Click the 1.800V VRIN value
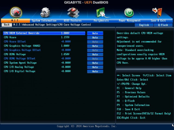The height and width of the screenshot is (130, 174). tap(65, 33)
